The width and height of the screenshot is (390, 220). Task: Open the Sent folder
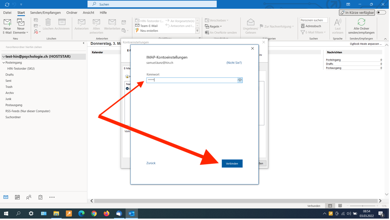[8, 81]
